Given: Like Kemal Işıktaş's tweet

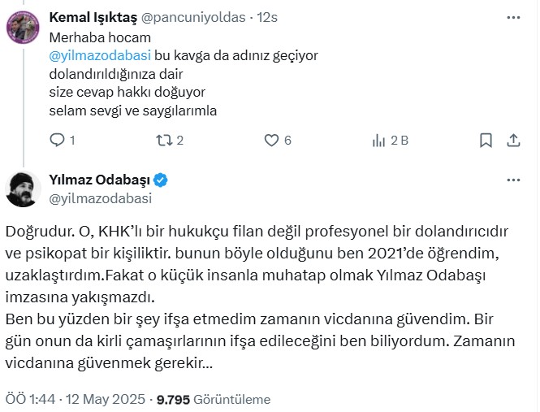Looking at the screenshot, I should [271, 141].
